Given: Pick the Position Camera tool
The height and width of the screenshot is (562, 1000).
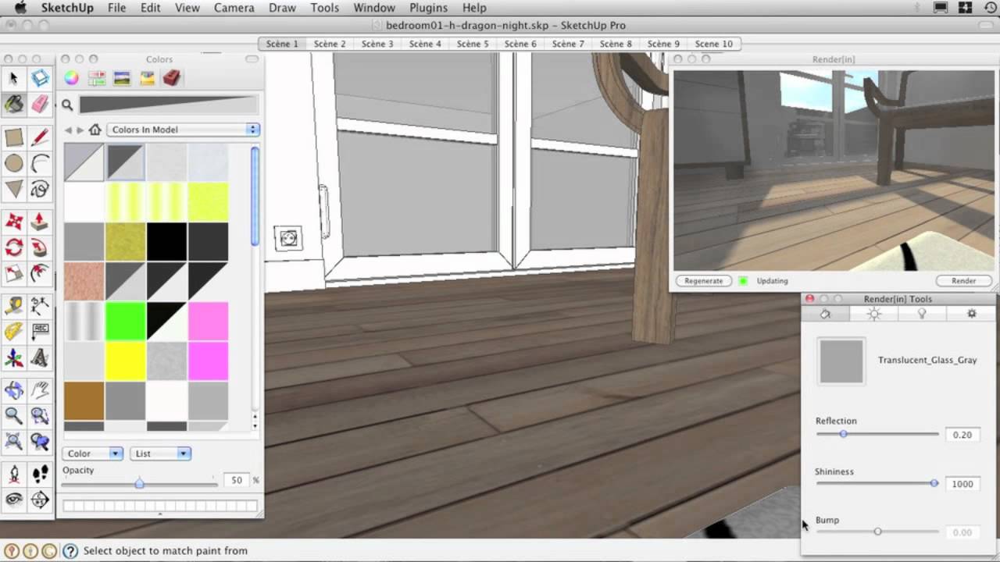Looking at the screenshot, I should pos(13,475).
